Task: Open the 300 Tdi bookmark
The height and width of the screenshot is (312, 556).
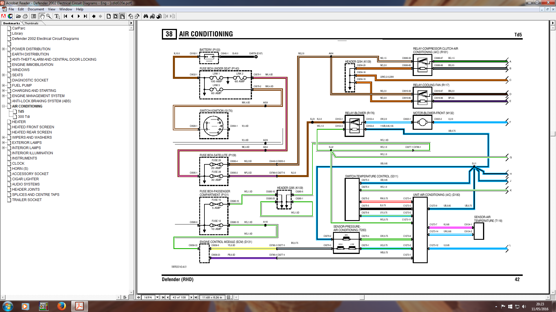Action: [x=24, y=117]
